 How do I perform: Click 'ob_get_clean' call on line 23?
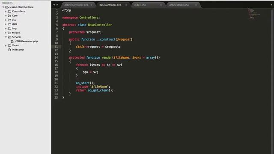click(98, 90)
